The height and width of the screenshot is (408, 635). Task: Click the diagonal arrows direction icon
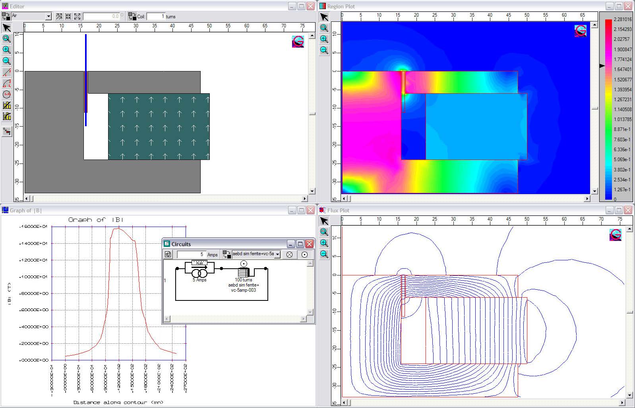[x=59, y=16]
